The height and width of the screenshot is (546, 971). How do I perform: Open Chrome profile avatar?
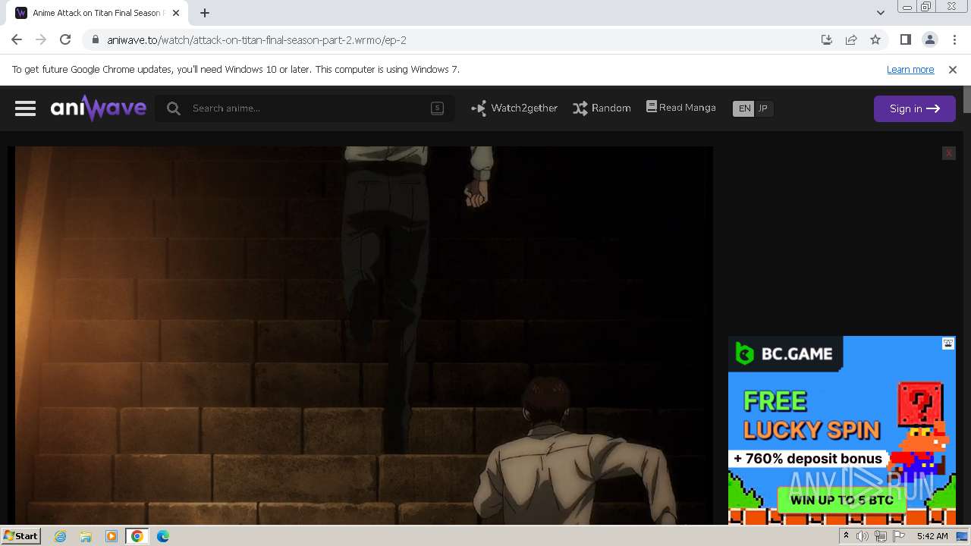pyautogui.click(x=930, y=39)
